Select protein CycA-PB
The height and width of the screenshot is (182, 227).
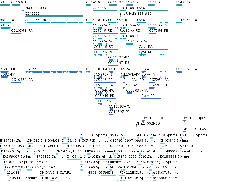148,96
